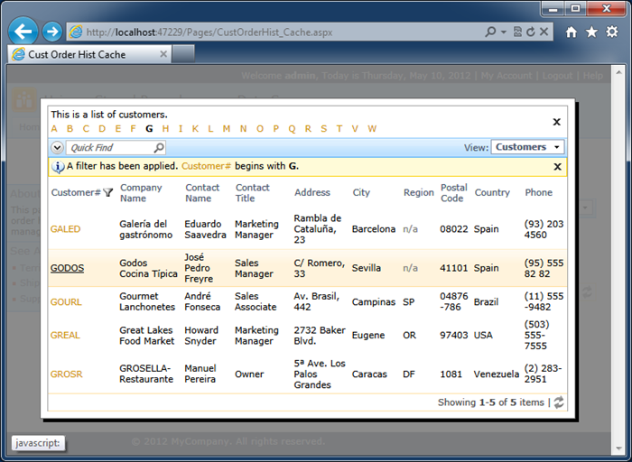Filter customers by letter W
This screenshot has width=632, height=462.
pos(372,129)
